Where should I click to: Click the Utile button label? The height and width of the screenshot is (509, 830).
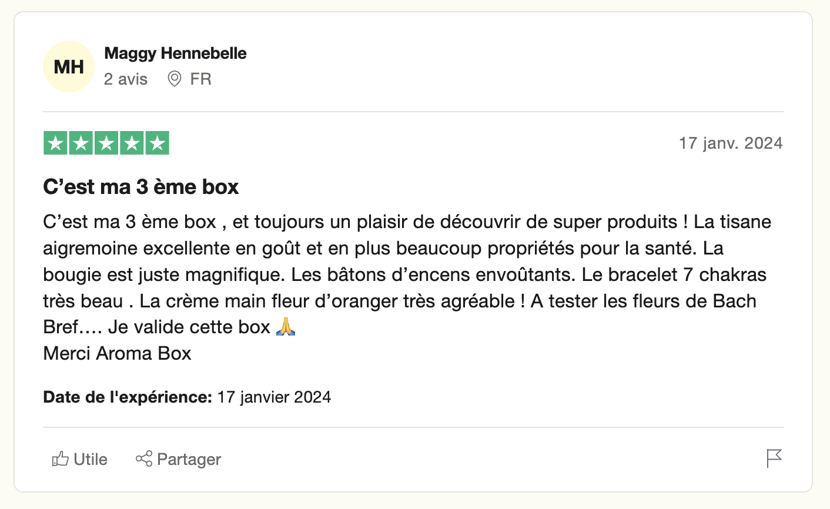[91, 459]
